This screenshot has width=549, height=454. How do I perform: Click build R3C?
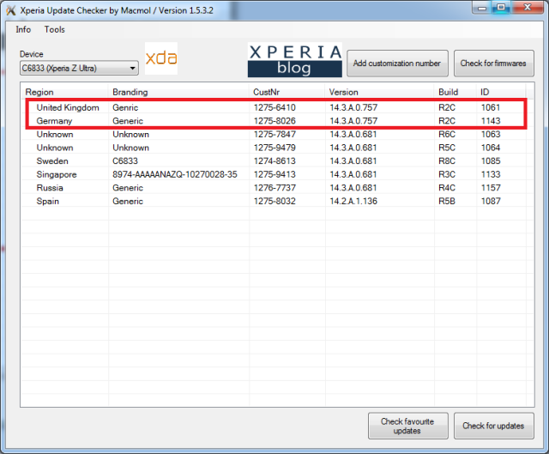(447, 174)
